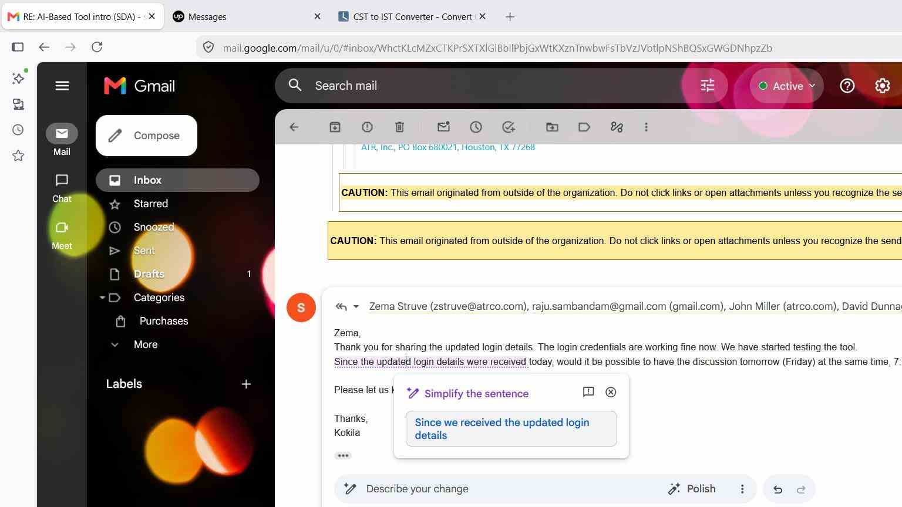Expand the More section in sidebar
The image size is (902, 507).
click(145, 344)
